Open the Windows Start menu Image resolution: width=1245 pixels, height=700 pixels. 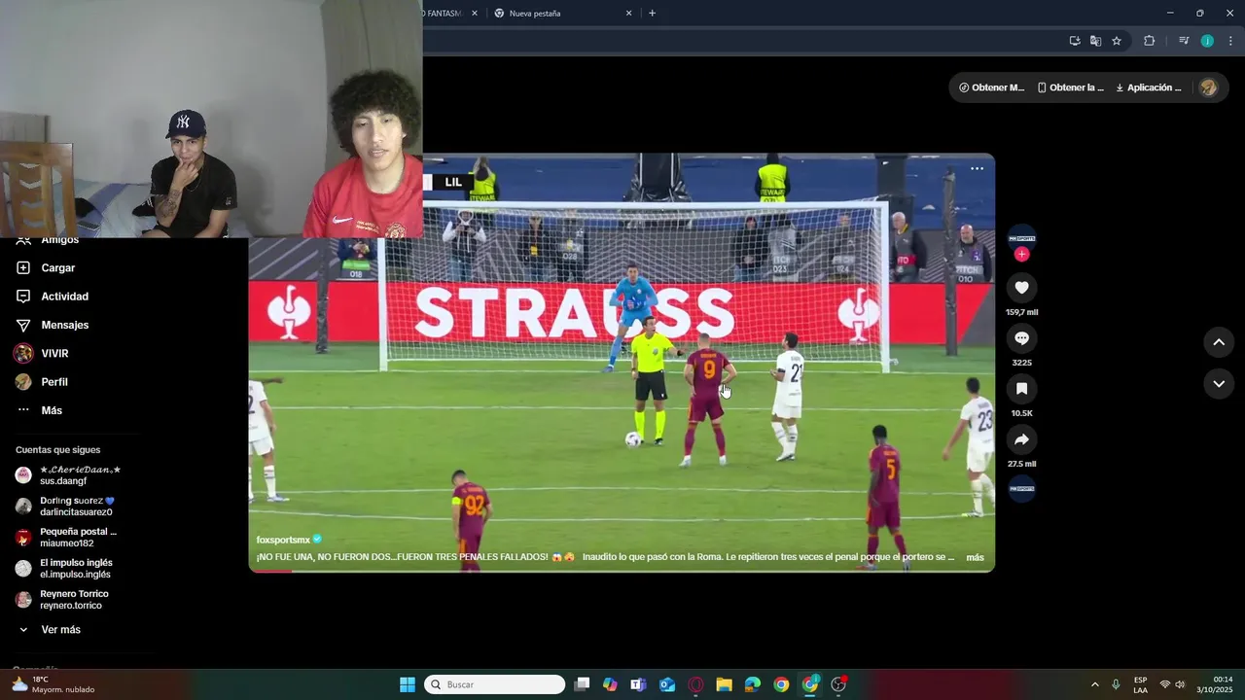408,684
